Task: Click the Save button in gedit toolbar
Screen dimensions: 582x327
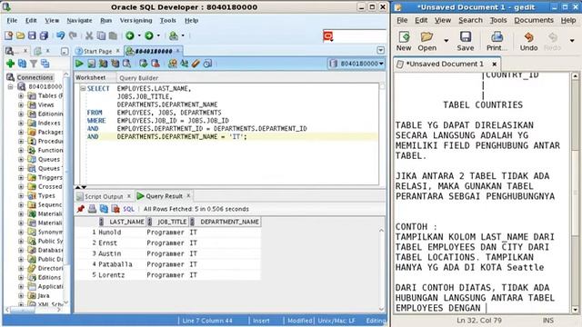Action: 466,41
